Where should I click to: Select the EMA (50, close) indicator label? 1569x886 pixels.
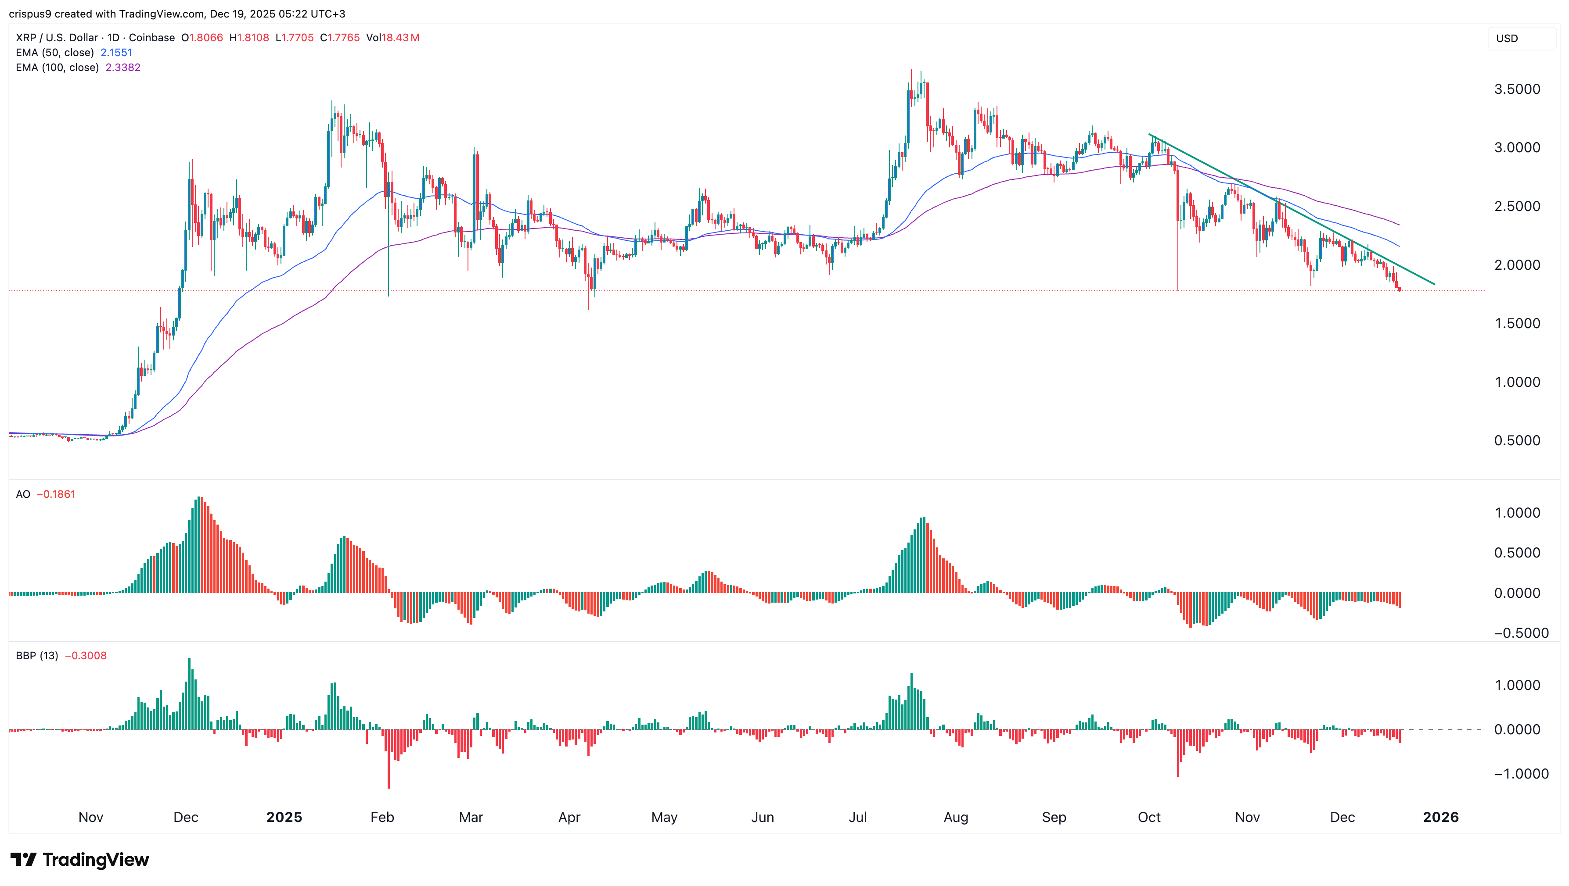click(55, 53)
